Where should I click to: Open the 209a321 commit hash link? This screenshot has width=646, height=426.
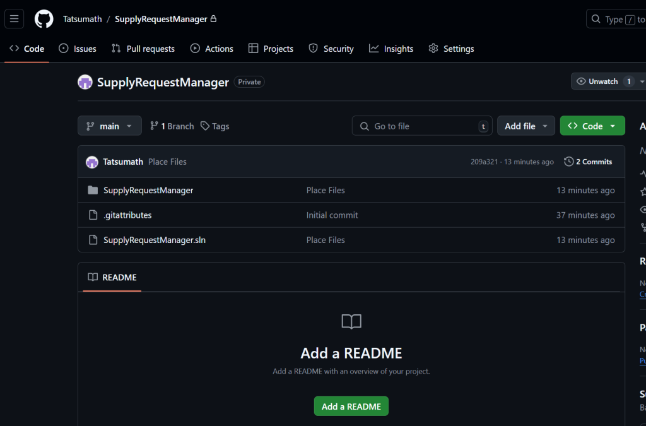(484, 162)
